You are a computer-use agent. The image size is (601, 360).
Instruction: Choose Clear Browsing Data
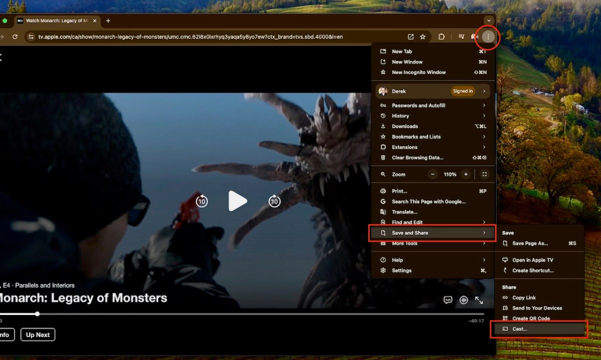(433, 158)
